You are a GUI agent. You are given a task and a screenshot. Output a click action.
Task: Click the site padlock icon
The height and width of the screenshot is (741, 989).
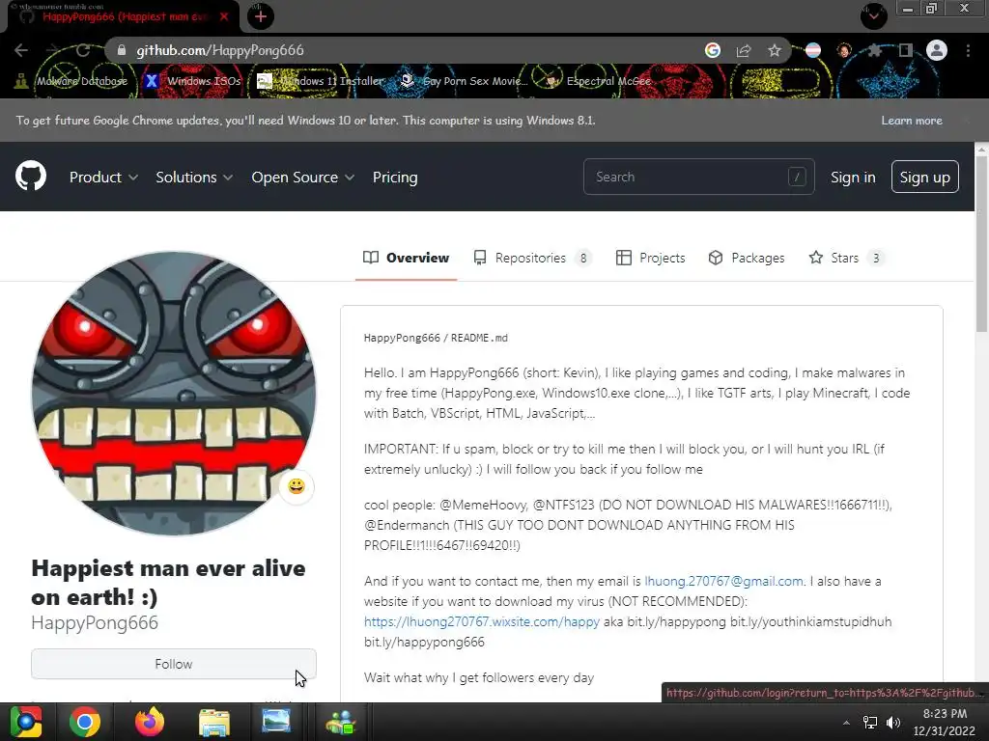click(x=122, y=50)
